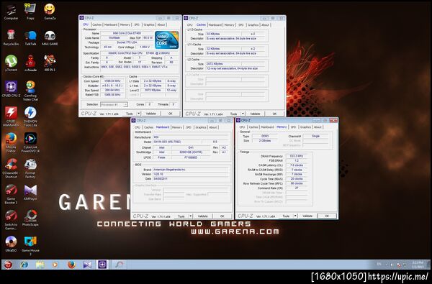The image size is (432, 284).
Task: Click the processor Name field
Action: point(127,33)
